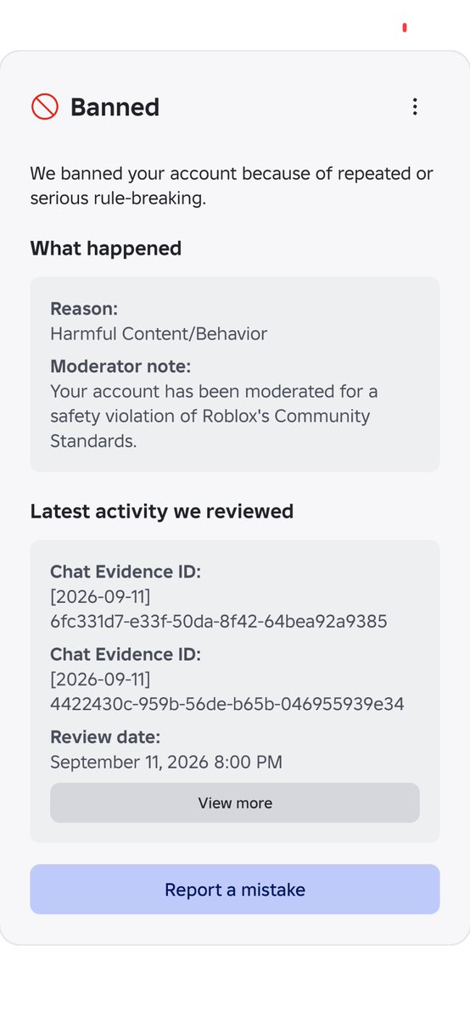Click evidence ID starting with 6fc331d7
This screenshot has width=470, height=1017.
pyautogui.click(x=219, y=622)
